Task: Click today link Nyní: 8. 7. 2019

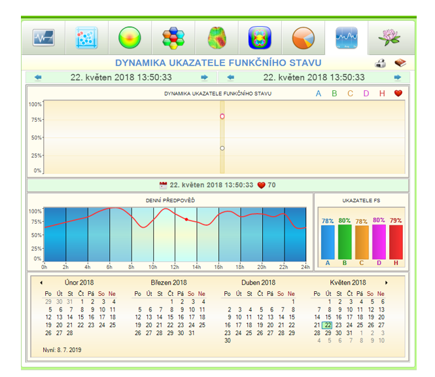Action: (62, 350)
